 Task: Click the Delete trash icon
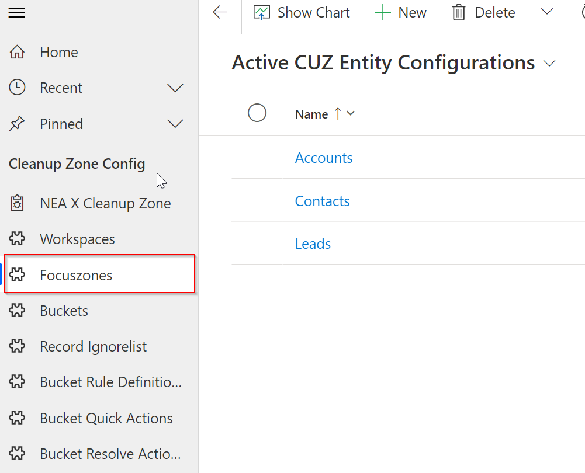[x=461, y=12]
